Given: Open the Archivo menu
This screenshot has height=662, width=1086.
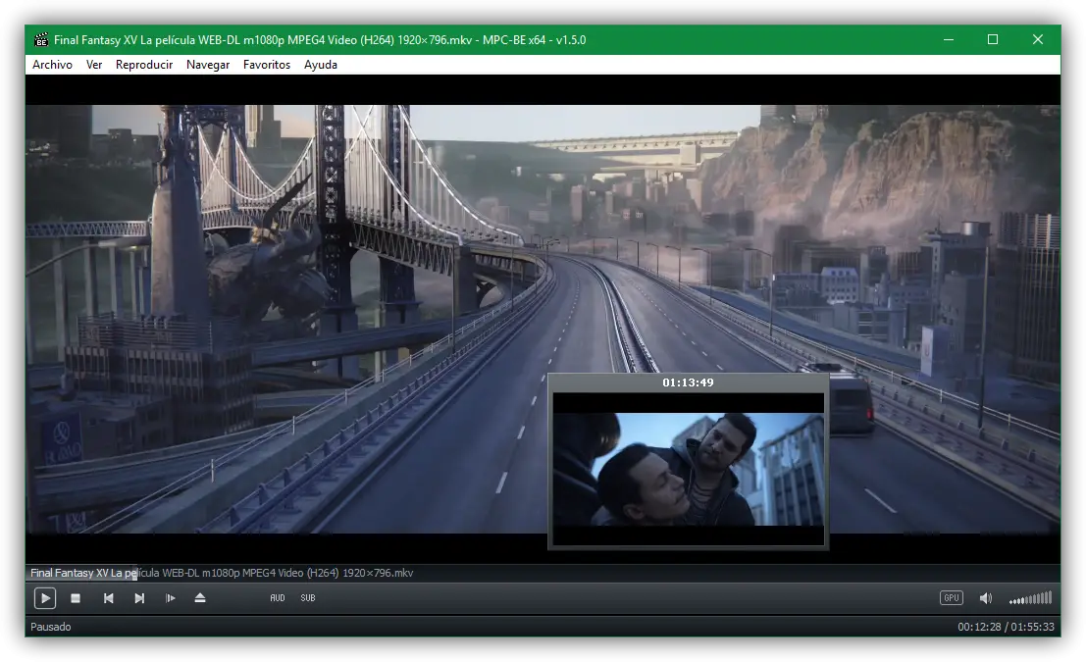Looking at the screenshot, I should point(52,65).
